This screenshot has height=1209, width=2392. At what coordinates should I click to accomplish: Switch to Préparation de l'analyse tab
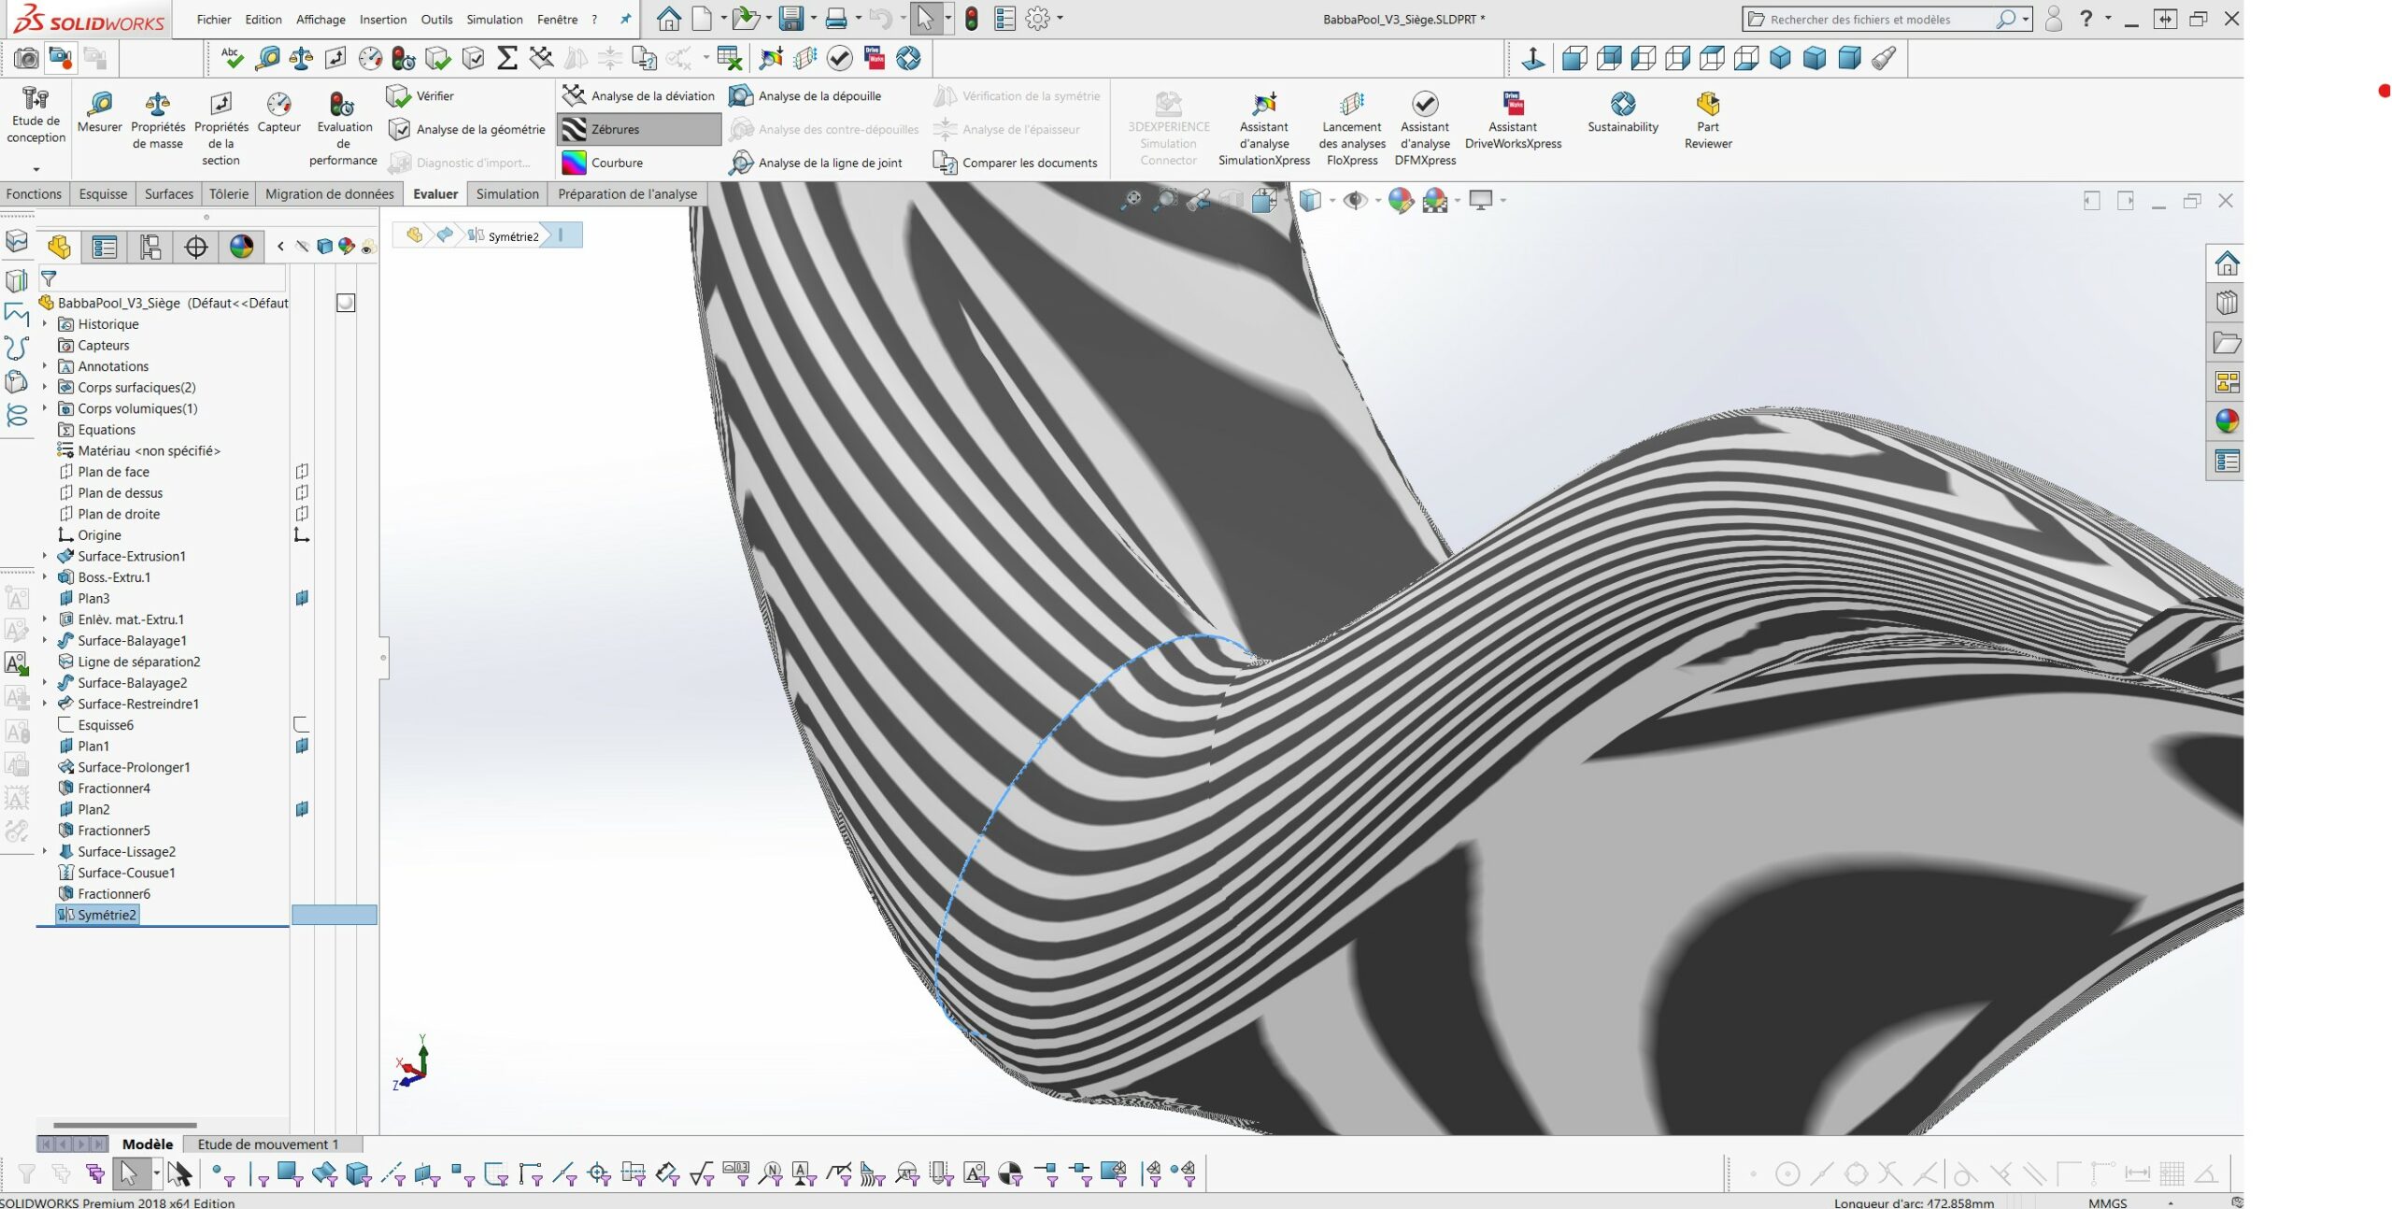pos(628,194)
